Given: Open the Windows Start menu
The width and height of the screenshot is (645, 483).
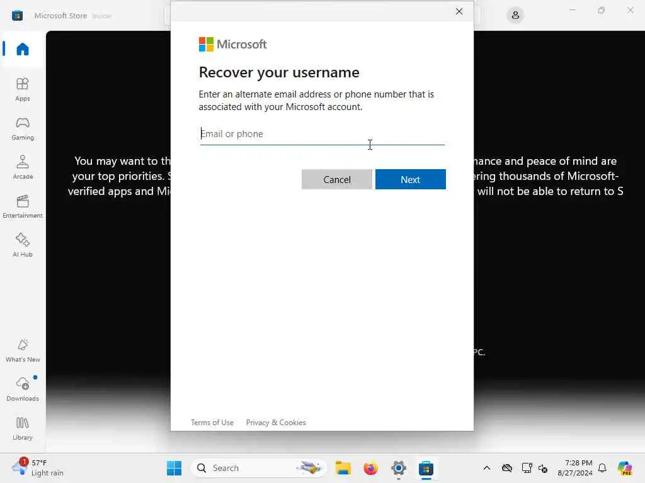Looking at the screenshot, I should pos(174,468).
